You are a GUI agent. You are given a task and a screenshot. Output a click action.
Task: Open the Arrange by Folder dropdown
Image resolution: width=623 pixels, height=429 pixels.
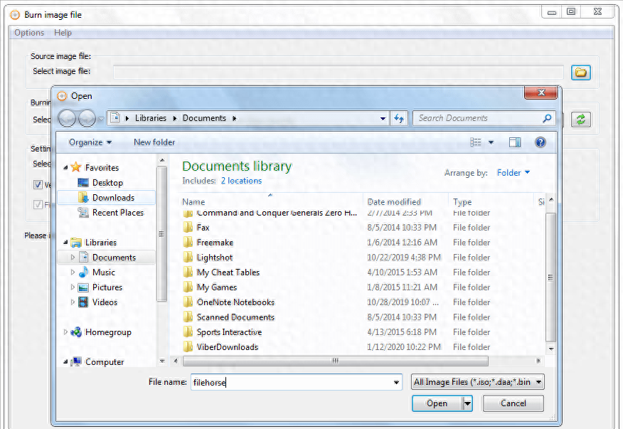click(513, 173)
